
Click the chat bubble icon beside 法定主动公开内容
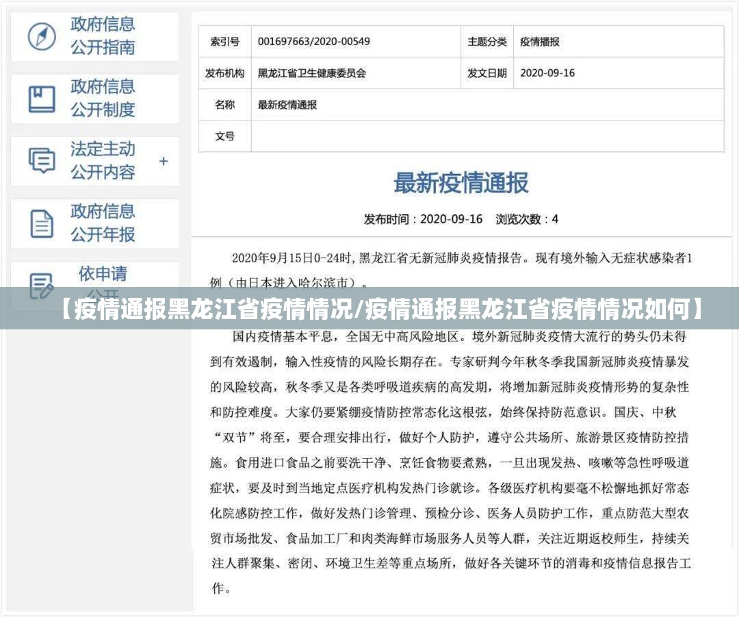[x=41, y=161]
